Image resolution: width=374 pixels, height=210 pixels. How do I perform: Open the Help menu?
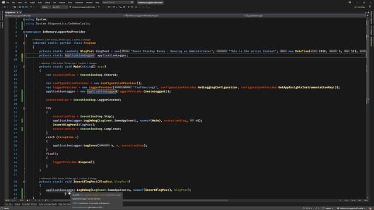click(98, 2)
